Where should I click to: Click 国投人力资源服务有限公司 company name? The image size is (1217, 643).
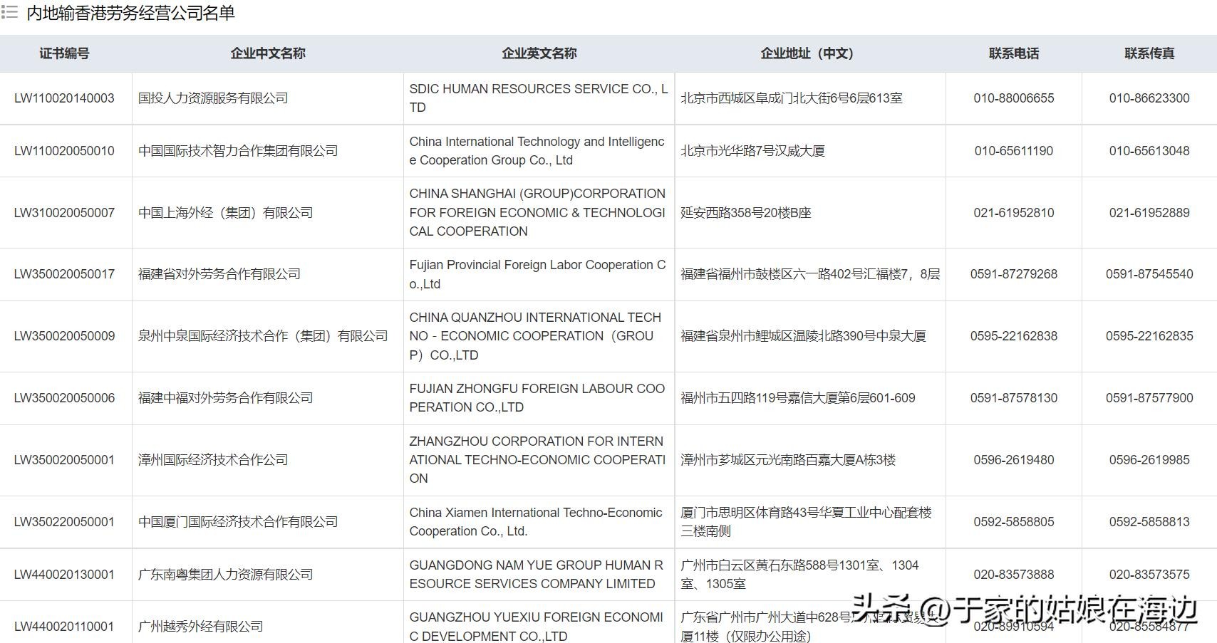tap(213, 98)
